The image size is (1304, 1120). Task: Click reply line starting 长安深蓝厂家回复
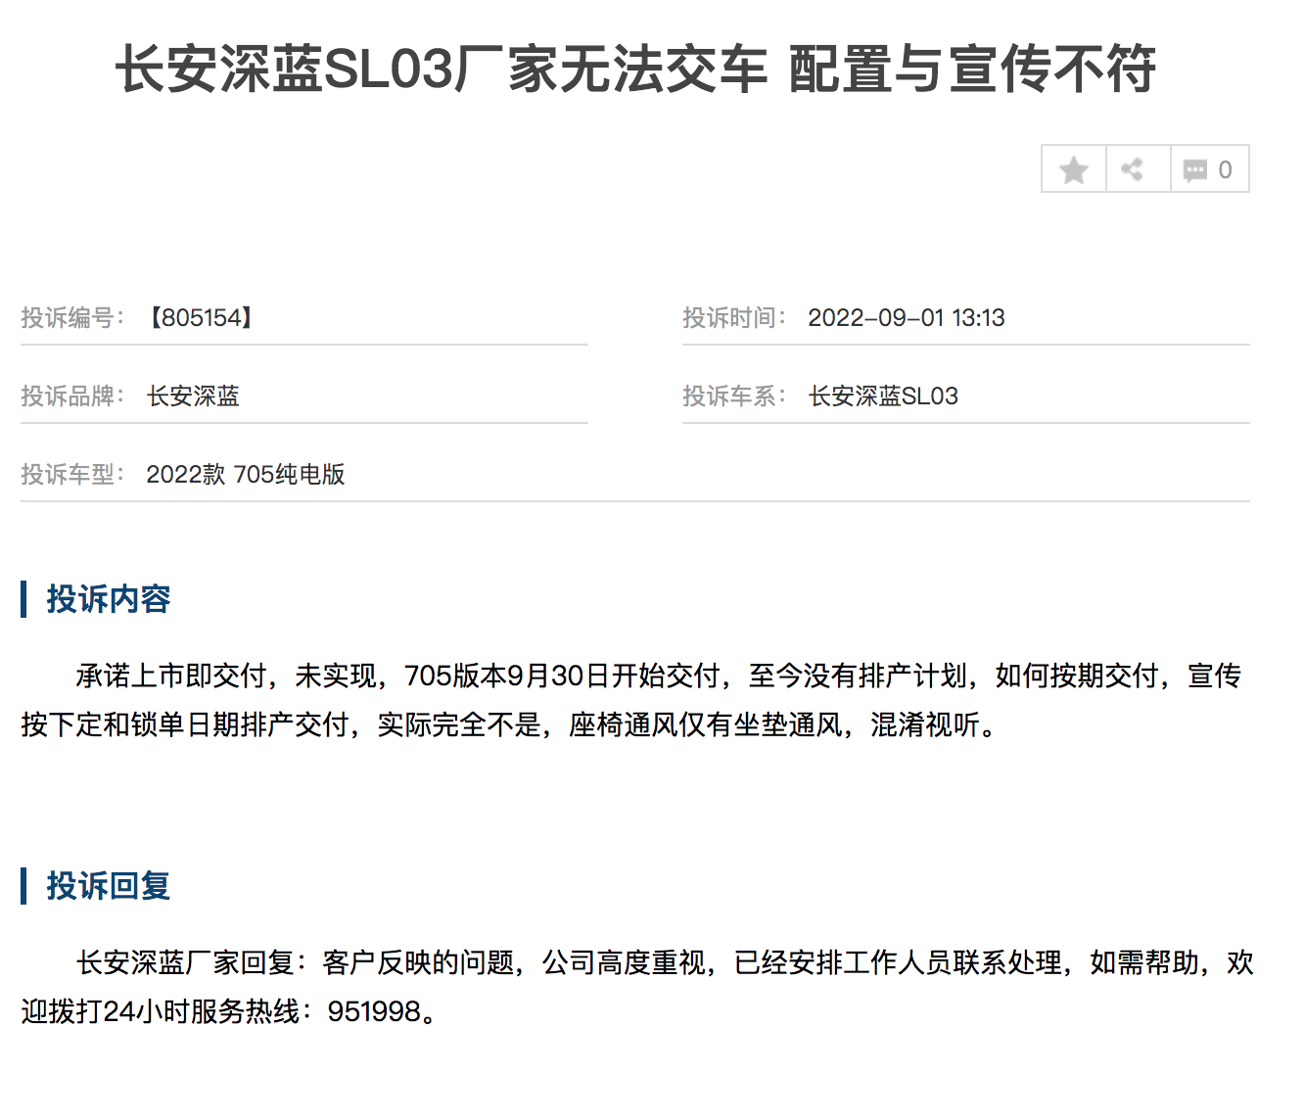point(665,962)
